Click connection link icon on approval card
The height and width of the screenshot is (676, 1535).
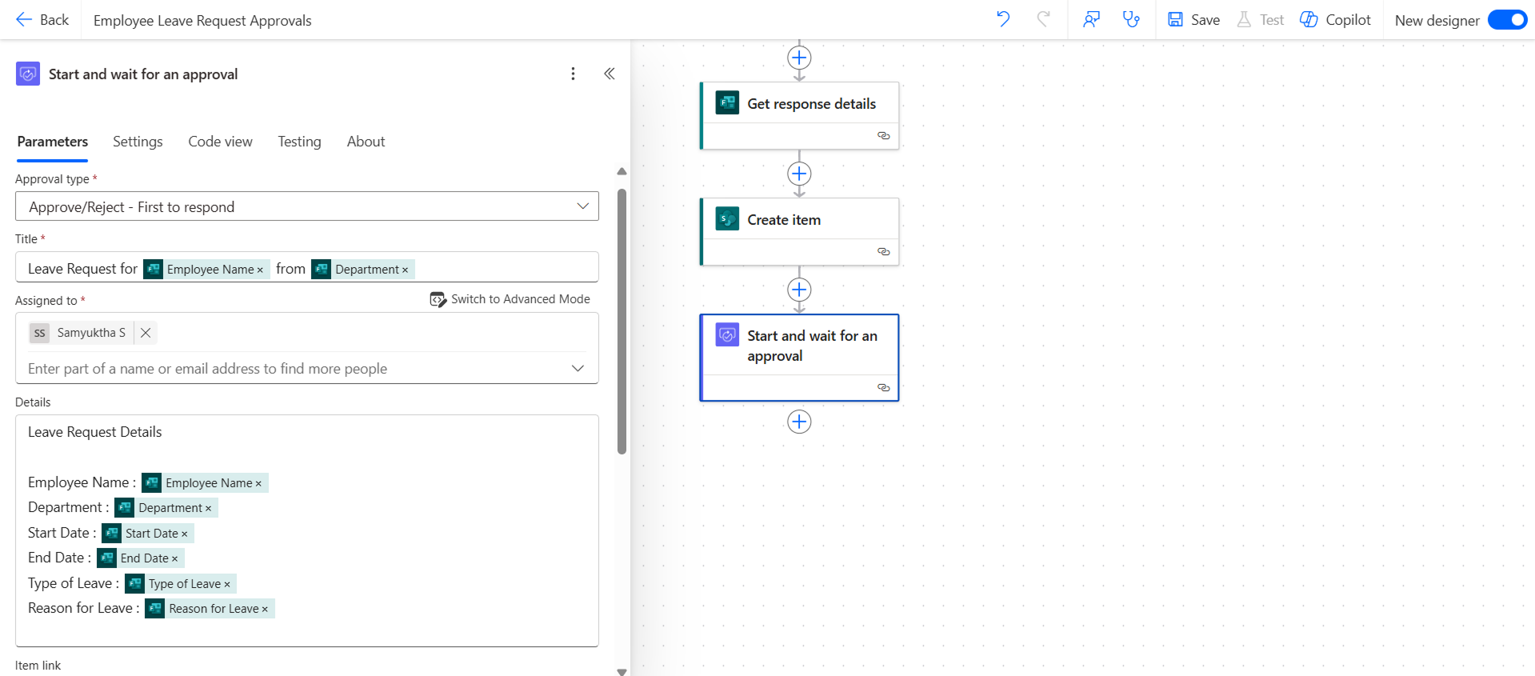pyautogui.click(x=883, y=388)
